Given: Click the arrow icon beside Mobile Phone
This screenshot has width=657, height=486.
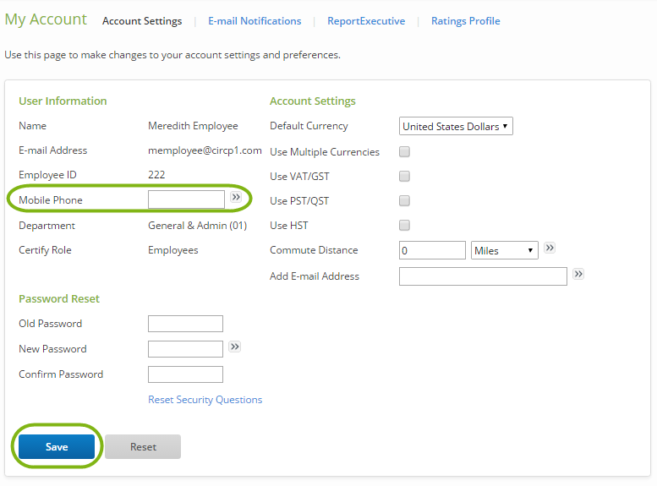Looking at the screenshot, I should coord(236,197).
